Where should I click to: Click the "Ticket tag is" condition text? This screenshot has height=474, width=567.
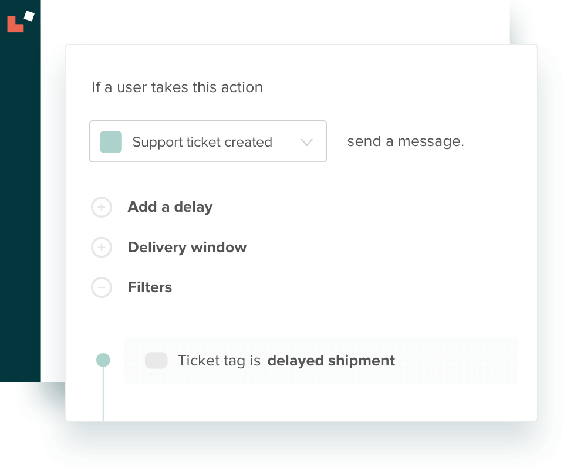219,360
